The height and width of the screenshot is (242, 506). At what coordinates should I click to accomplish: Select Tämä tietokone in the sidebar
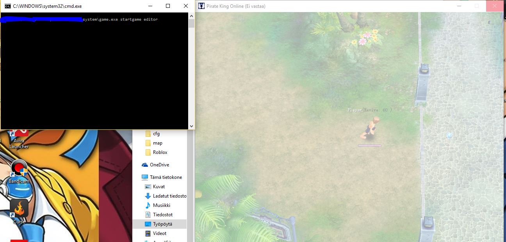click(x=166, y=177)
